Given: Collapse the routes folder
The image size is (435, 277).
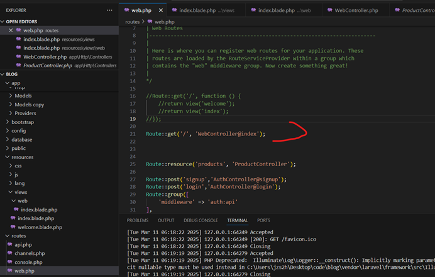Looking at the screenshot, I should click(8, 235).
